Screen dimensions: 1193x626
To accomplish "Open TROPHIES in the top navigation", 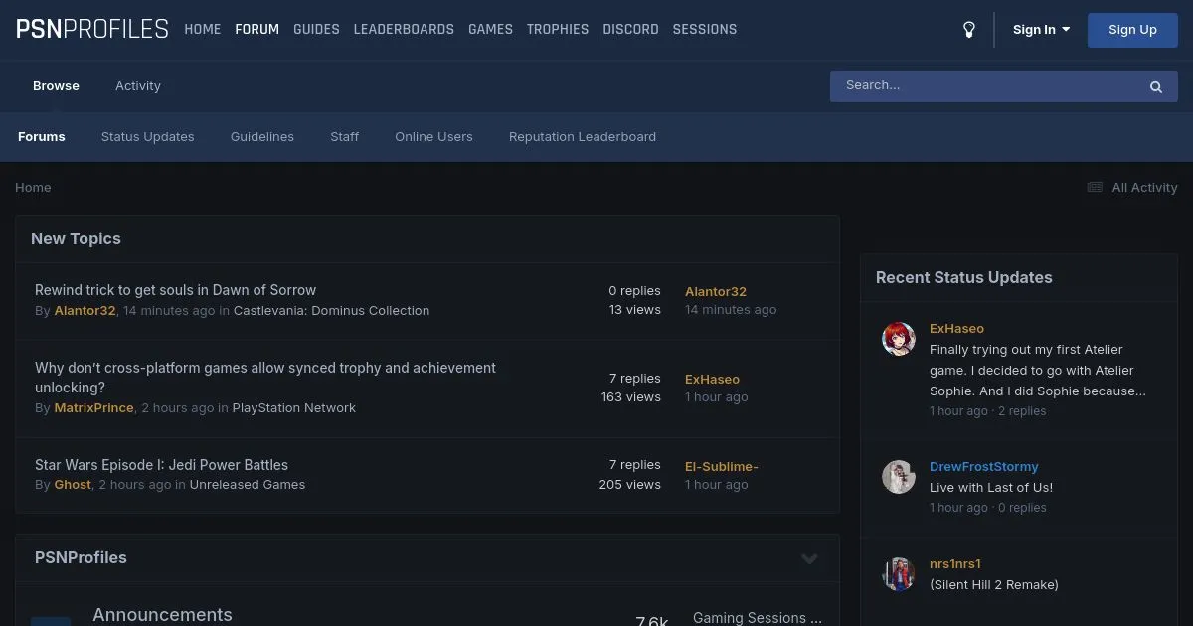I will pyautogui.click(x=558, y=30).
